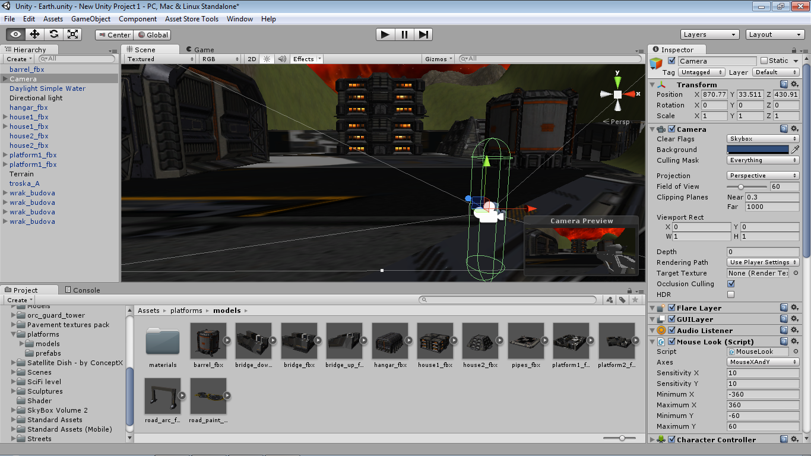Disable the Camera component checkbox

coord(672,129)
